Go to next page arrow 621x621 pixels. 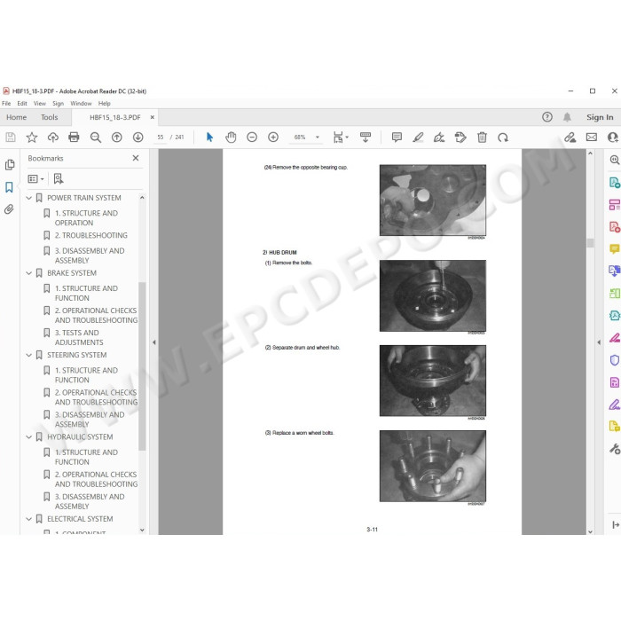point(138,138)
